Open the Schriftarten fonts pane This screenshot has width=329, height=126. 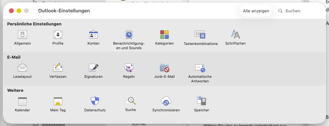236,35
